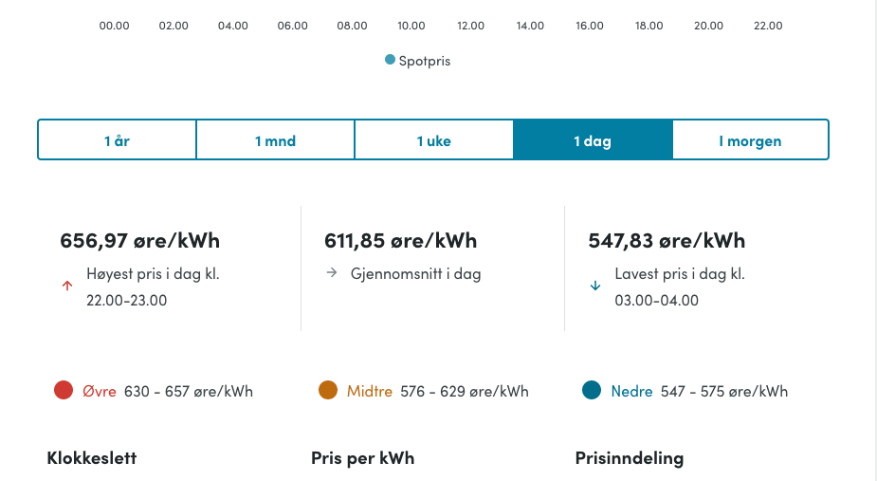Viewport: 877px width, 481px height.
Task: Click the Spotpris legend dot
Action: 390,60
